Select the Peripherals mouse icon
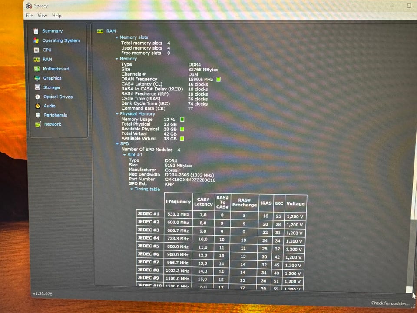Image resolution: width=417 pixels, height=313 pixels. point(38,115)
